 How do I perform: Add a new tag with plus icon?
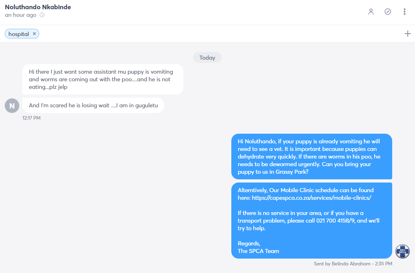407,34
